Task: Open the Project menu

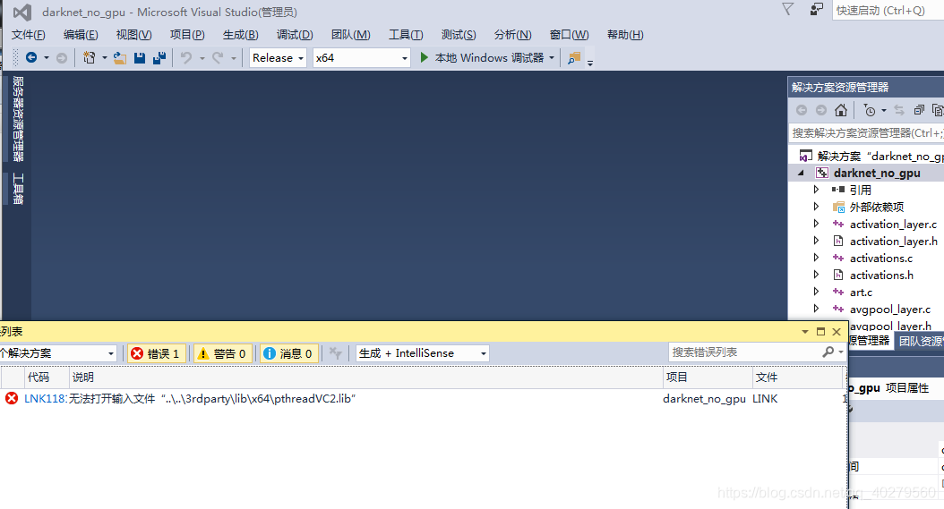Action: tap(187, 35)
